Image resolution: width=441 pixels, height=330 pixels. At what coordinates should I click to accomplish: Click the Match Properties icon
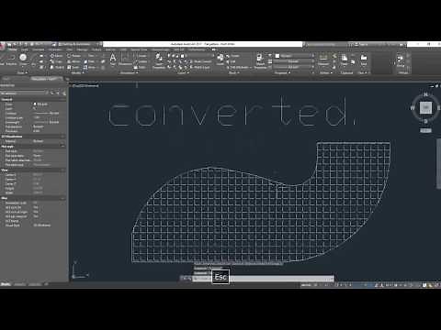pos(260,60)
